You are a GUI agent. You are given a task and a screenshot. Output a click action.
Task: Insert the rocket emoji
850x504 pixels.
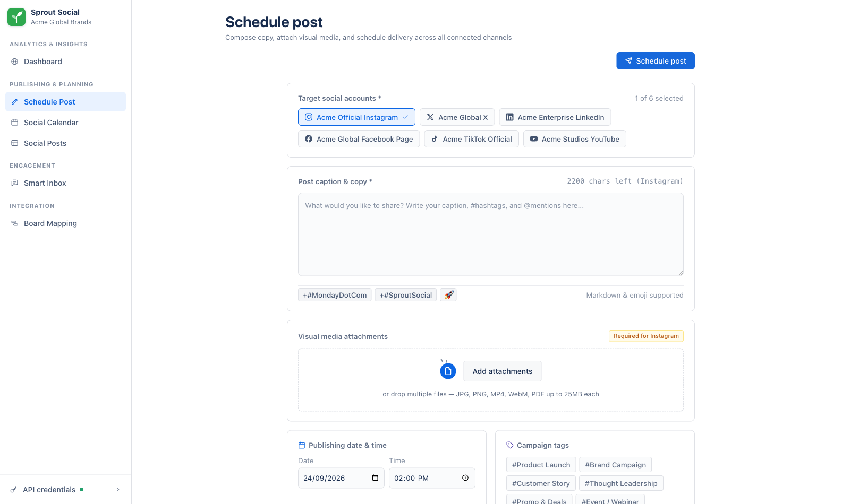click(449, 295)
